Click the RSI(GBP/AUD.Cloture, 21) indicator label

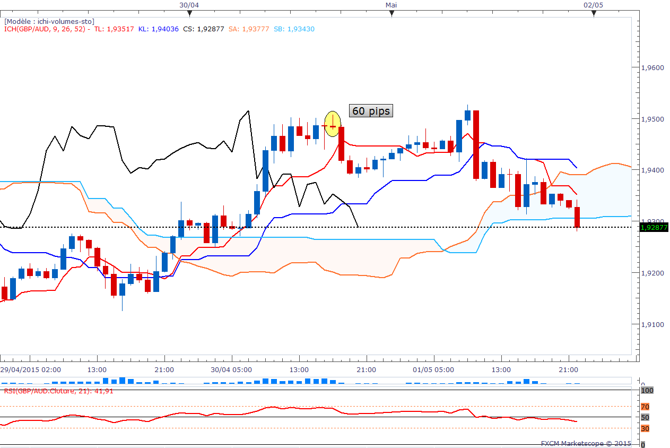(58, 391)
